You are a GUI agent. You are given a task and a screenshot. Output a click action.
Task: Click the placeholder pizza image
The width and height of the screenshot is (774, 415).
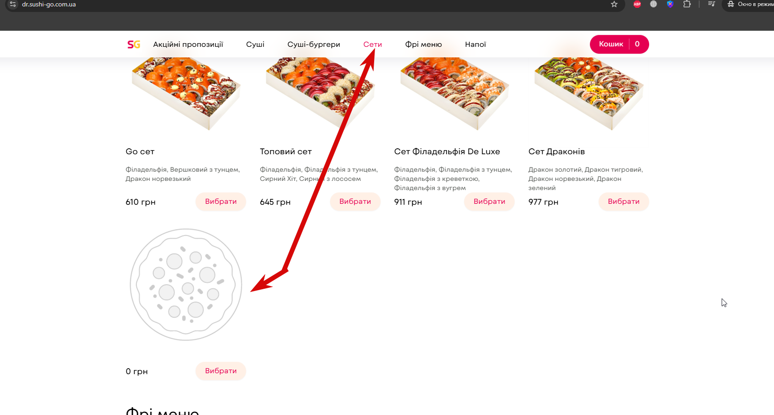point(186,285)
